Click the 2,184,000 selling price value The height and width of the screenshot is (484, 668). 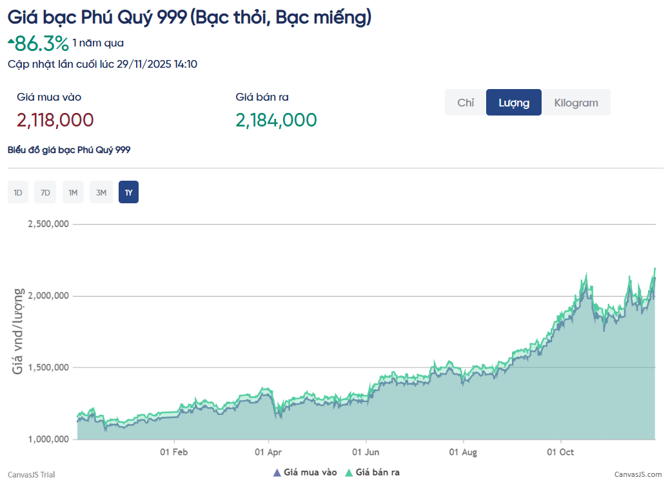click(276, 120)
